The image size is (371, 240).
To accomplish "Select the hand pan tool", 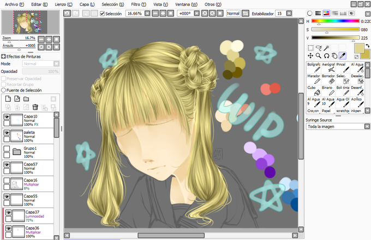I will pos(334,56).
